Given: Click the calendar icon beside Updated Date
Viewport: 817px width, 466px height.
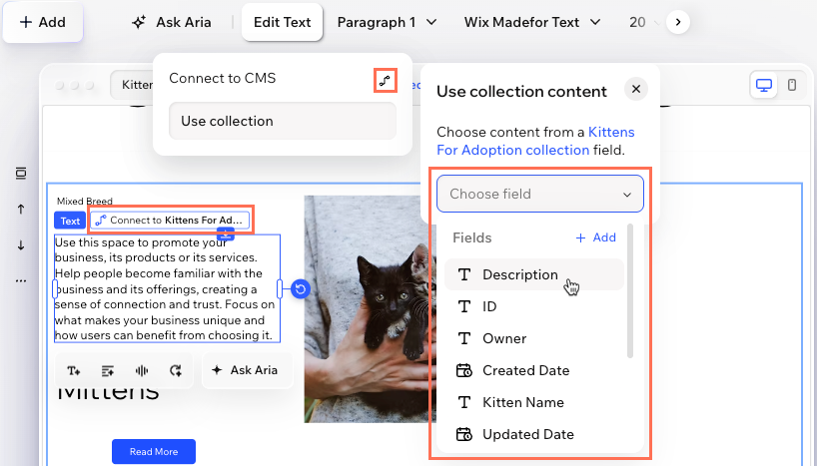Looking at the screenshot, I should 463,434.
